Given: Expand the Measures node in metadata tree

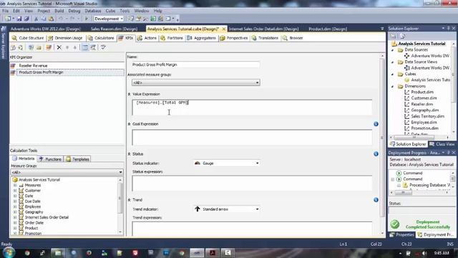Looking at the screenshot, I should pos(15,185).
